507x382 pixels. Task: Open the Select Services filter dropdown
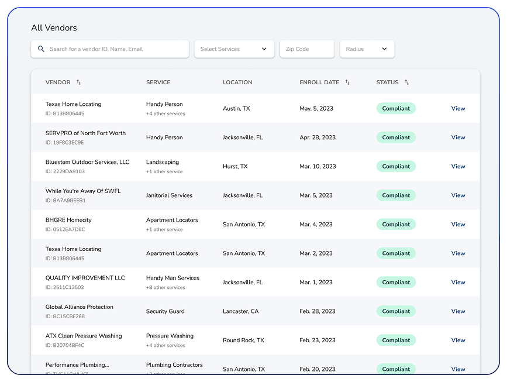click(x=234, y=49)
